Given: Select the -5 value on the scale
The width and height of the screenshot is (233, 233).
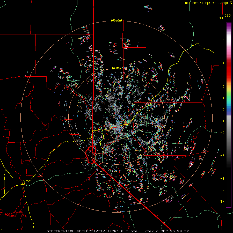Looking at the screenshot, I should (x=222, y=167).
